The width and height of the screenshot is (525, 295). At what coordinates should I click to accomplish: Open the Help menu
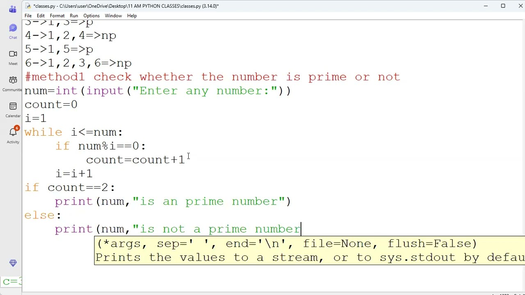coord(132,16)
